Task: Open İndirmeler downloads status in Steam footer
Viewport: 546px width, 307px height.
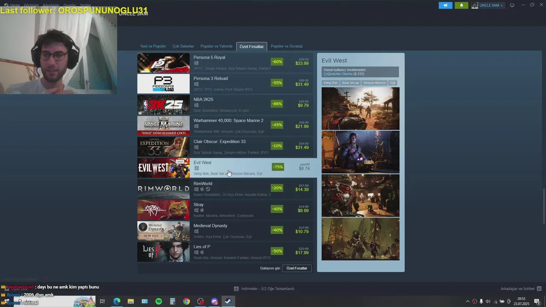Action: (264, 289)
